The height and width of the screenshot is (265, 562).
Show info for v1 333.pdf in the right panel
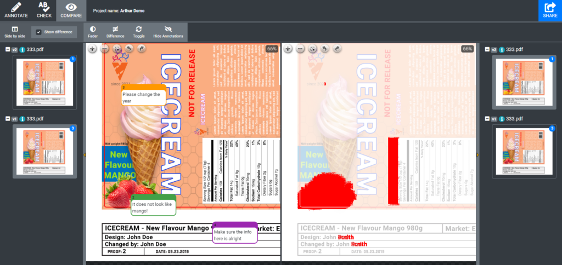coord(502,119)
